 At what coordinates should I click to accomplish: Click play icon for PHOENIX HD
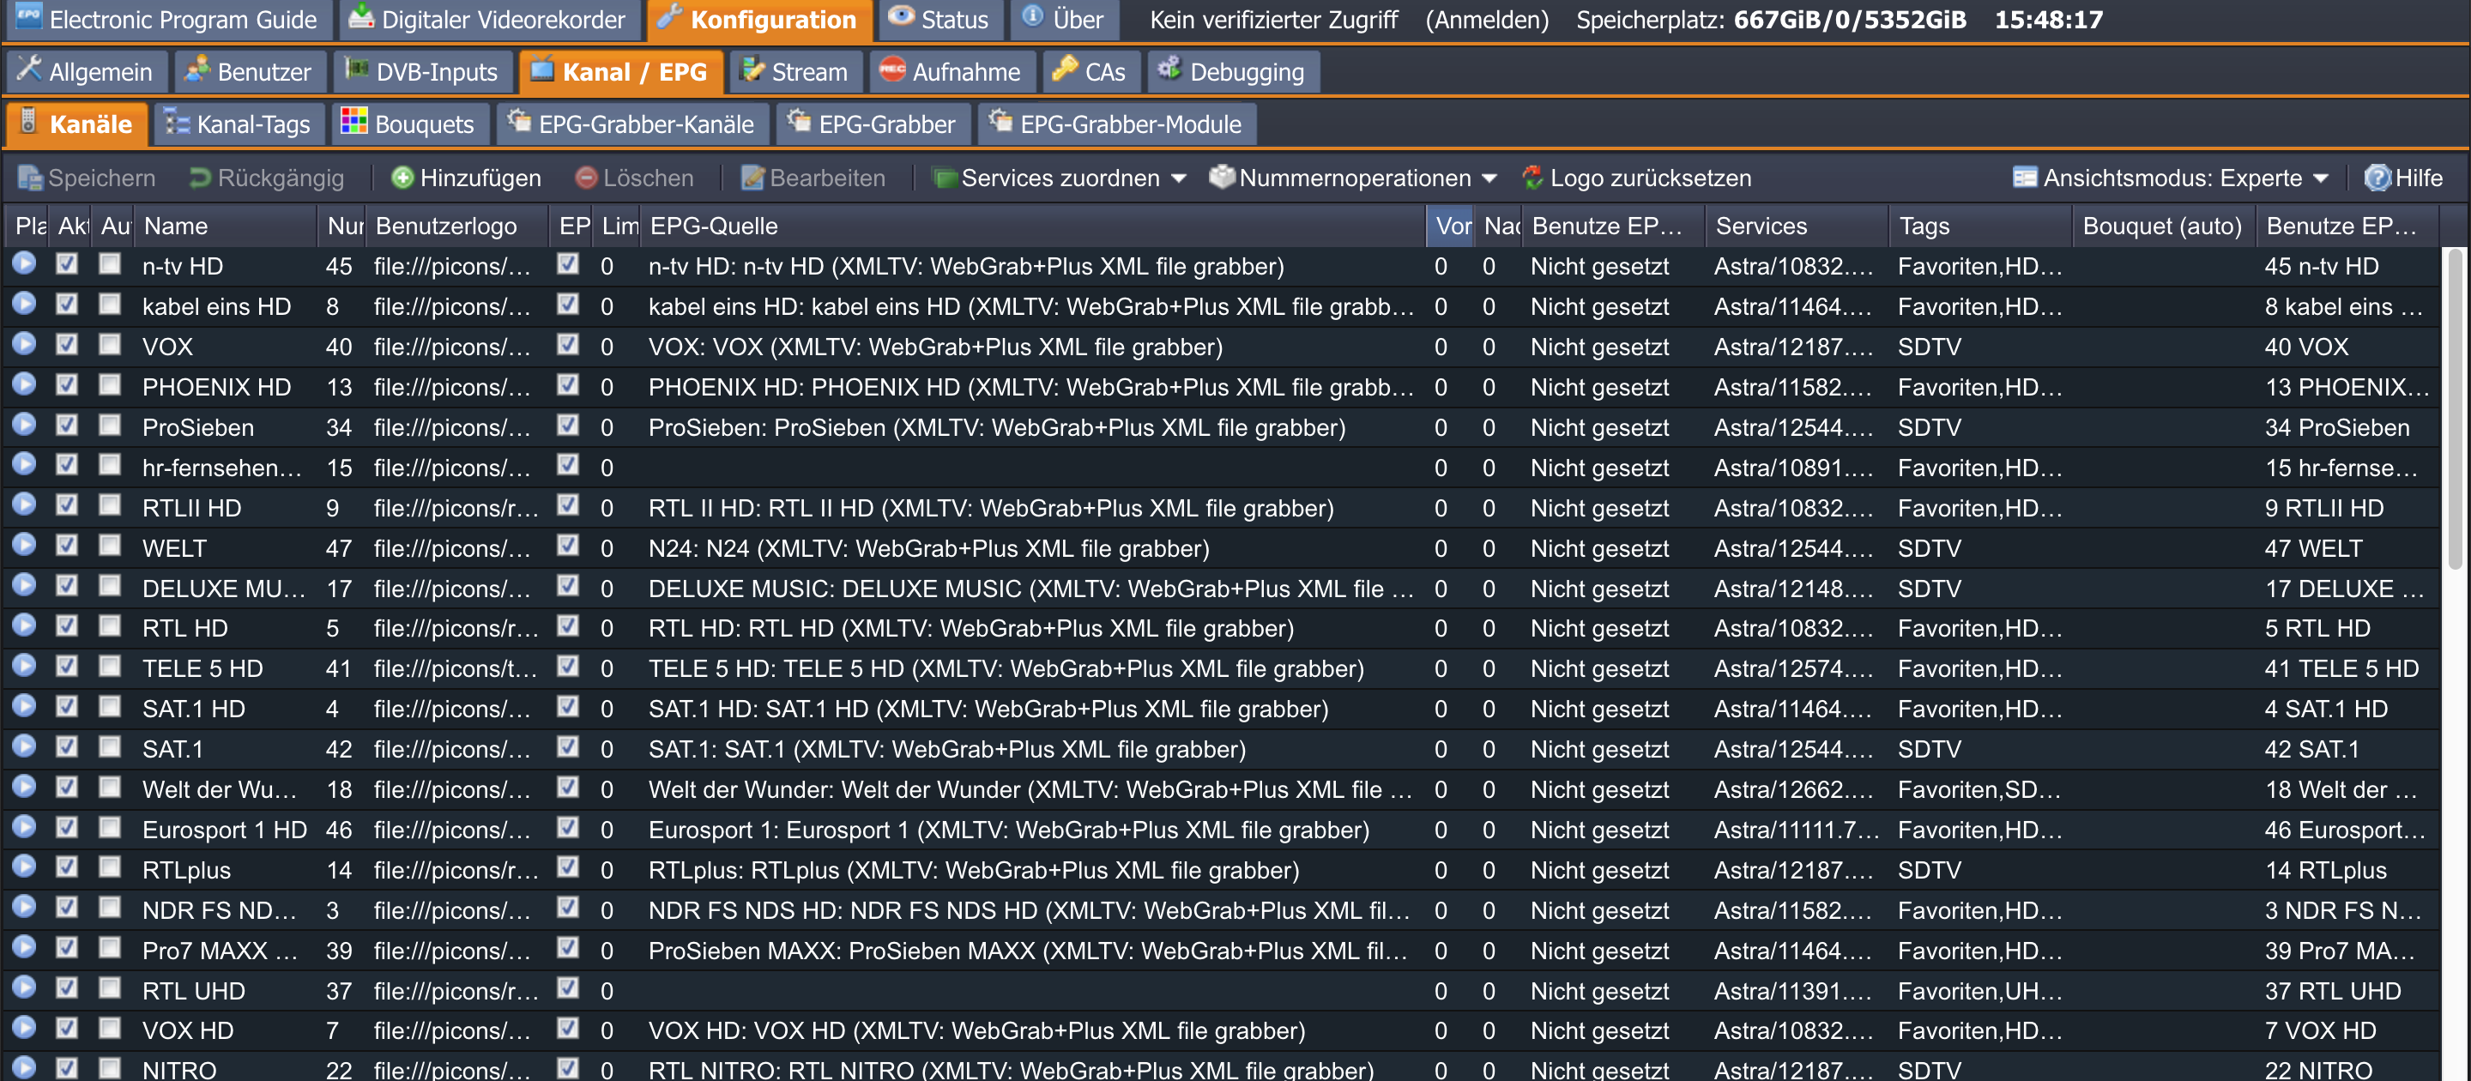(x=24, y=384)
